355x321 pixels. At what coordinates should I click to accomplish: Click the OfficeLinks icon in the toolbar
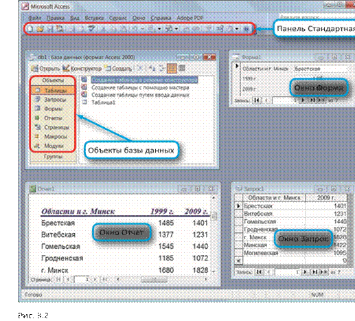(152, 29)
